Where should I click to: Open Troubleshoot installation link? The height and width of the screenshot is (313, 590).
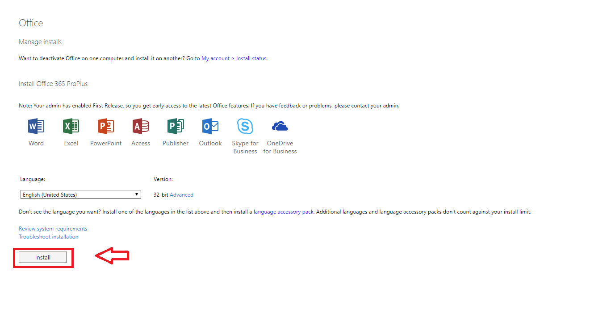click(x=49, y=237)
